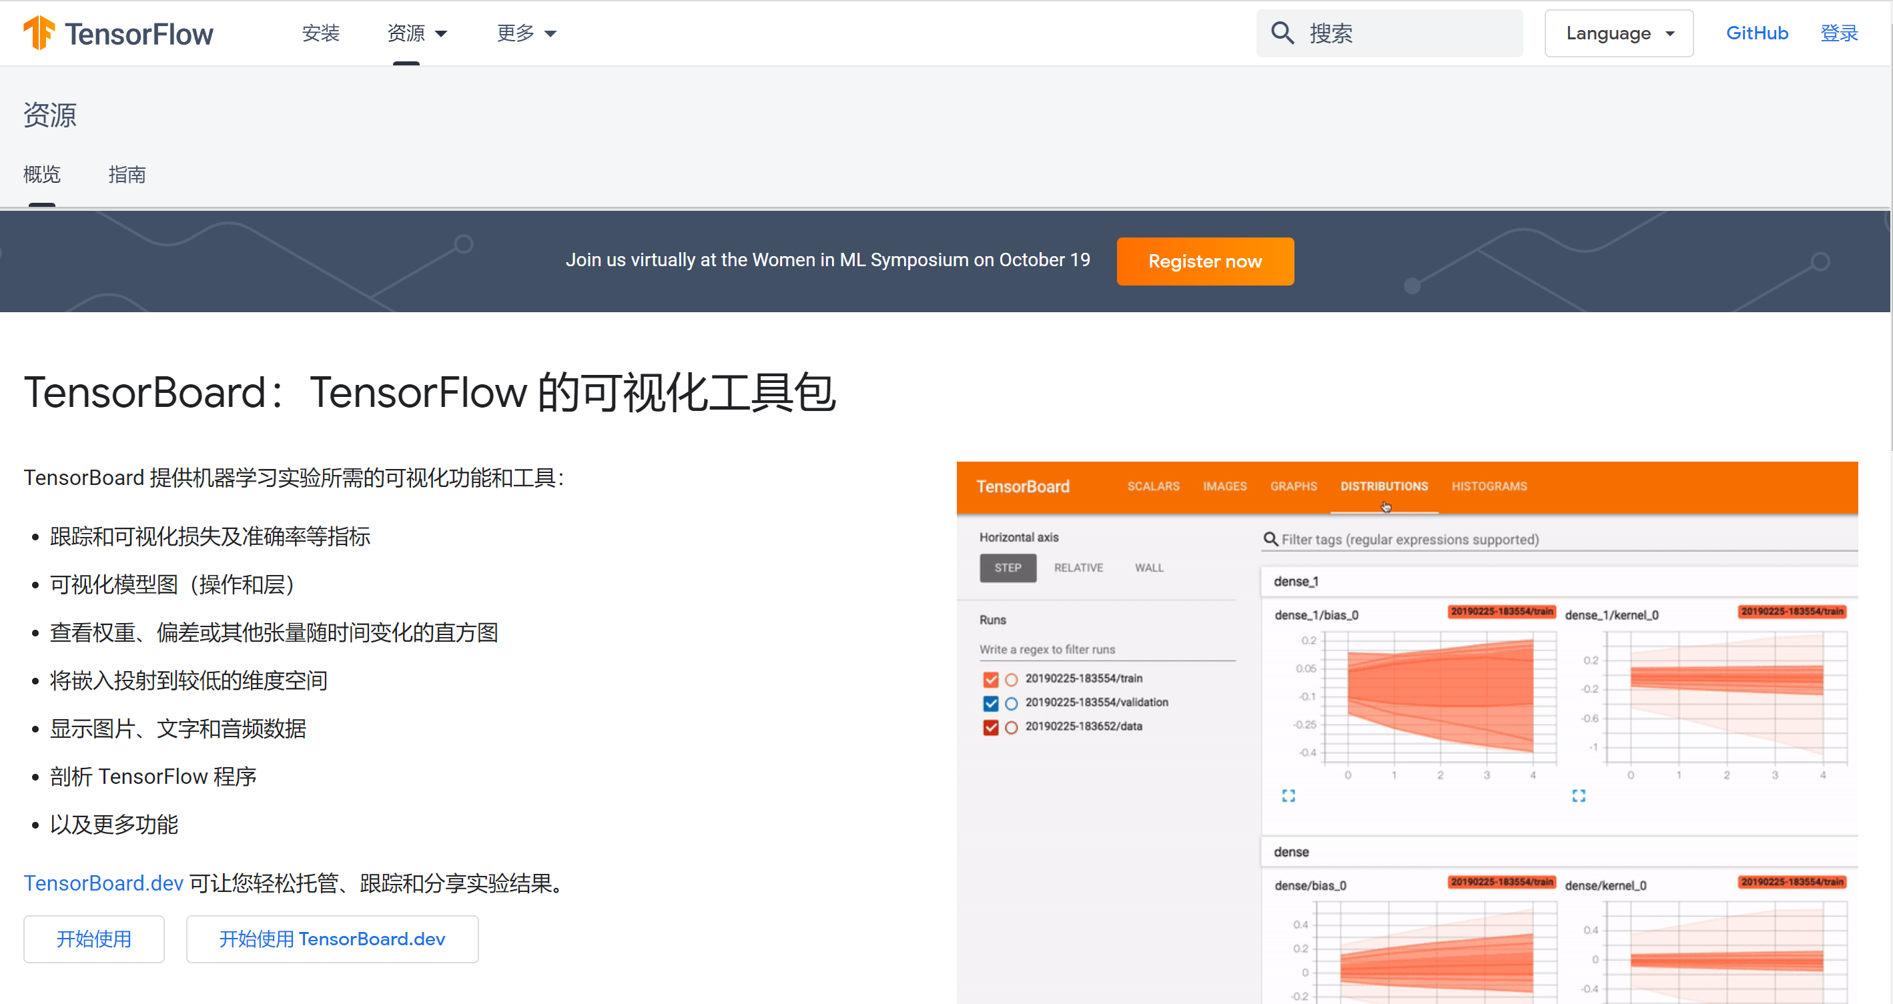The width and height of the screenshot is (1893, 1004).
Task: Select the radio circle for 20190225-183554/validation
Action: (x=1011, y=704)
